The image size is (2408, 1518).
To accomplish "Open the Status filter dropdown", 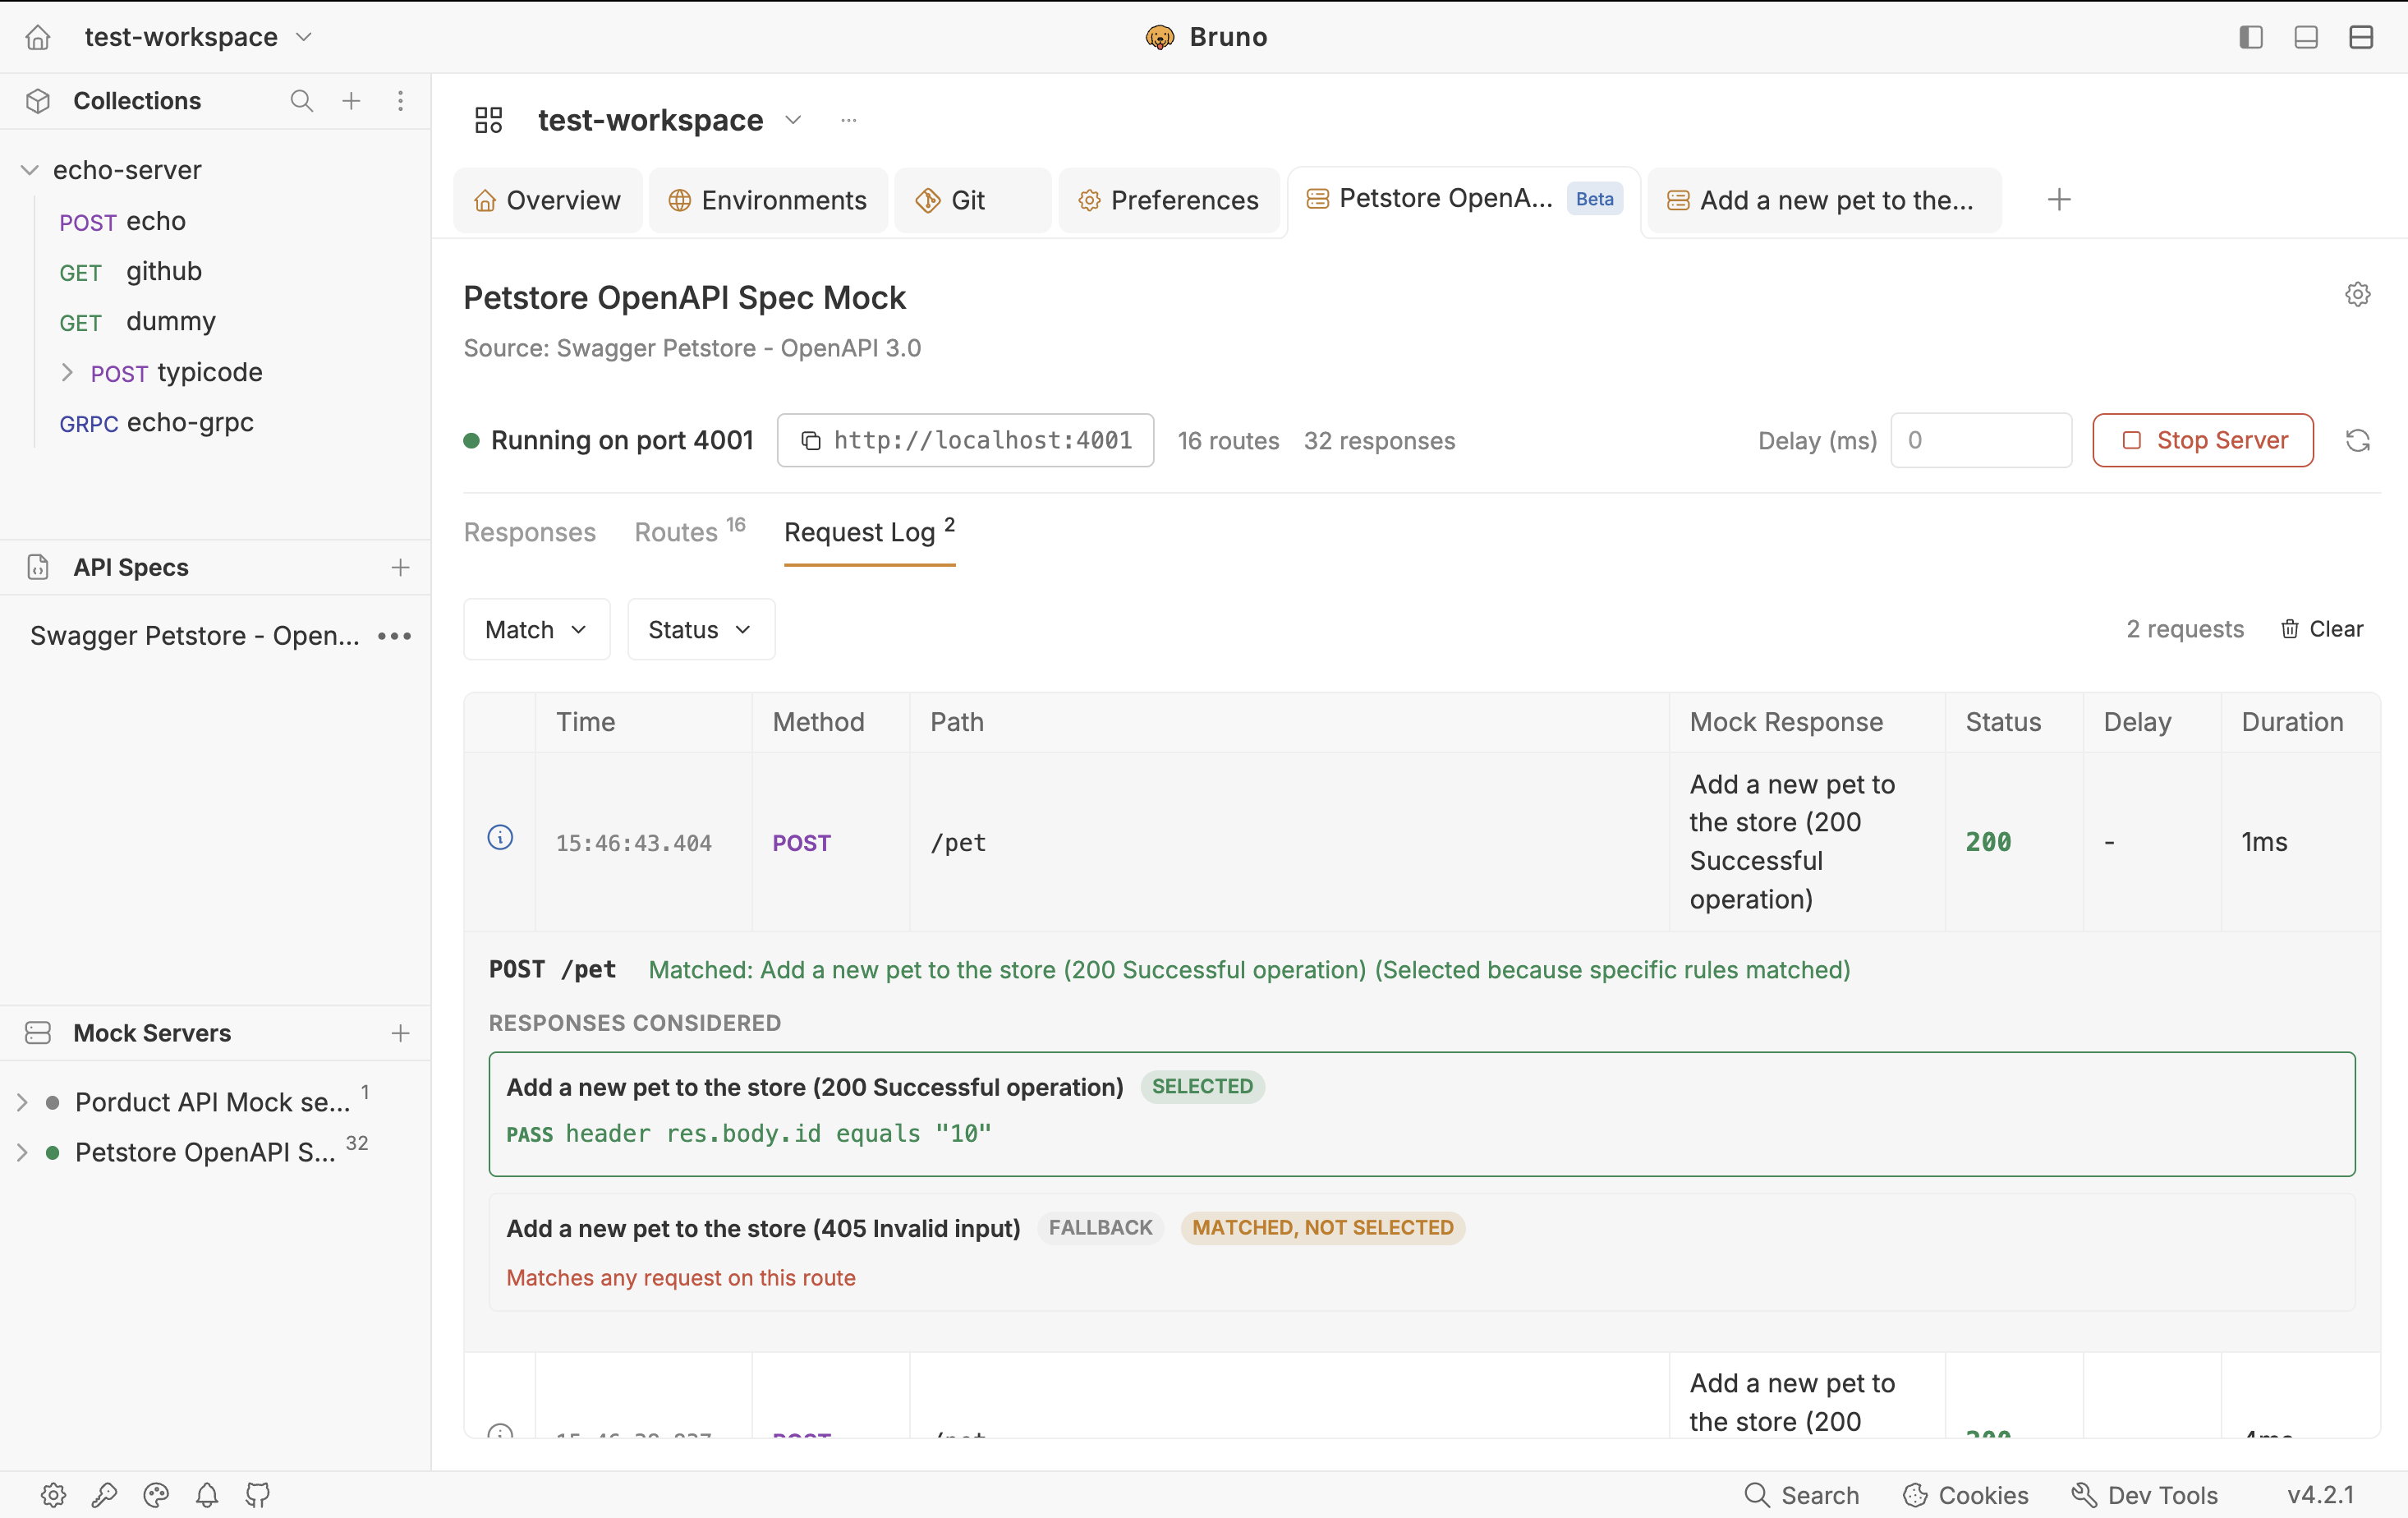I will (700, 629).
